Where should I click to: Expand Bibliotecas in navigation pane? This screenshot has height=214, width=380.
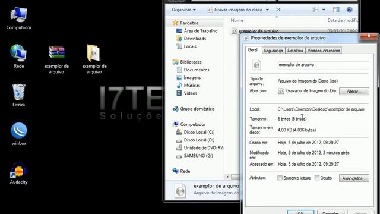coord(187,62)
